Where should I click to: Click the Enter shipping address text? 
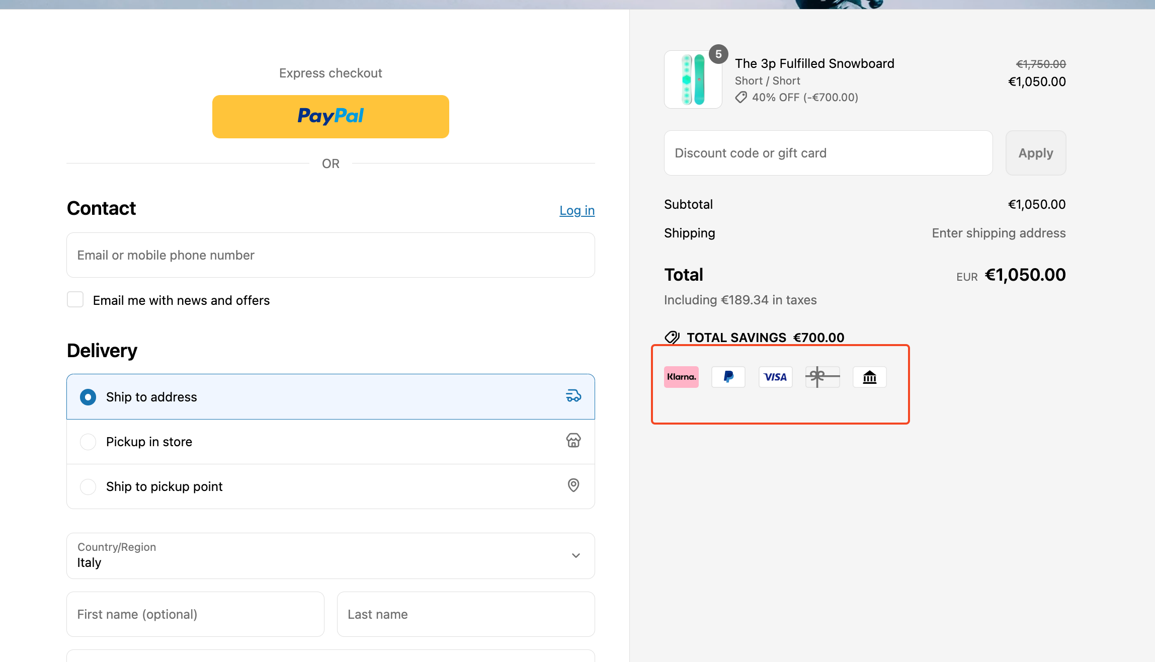click(x=999, y=233)
